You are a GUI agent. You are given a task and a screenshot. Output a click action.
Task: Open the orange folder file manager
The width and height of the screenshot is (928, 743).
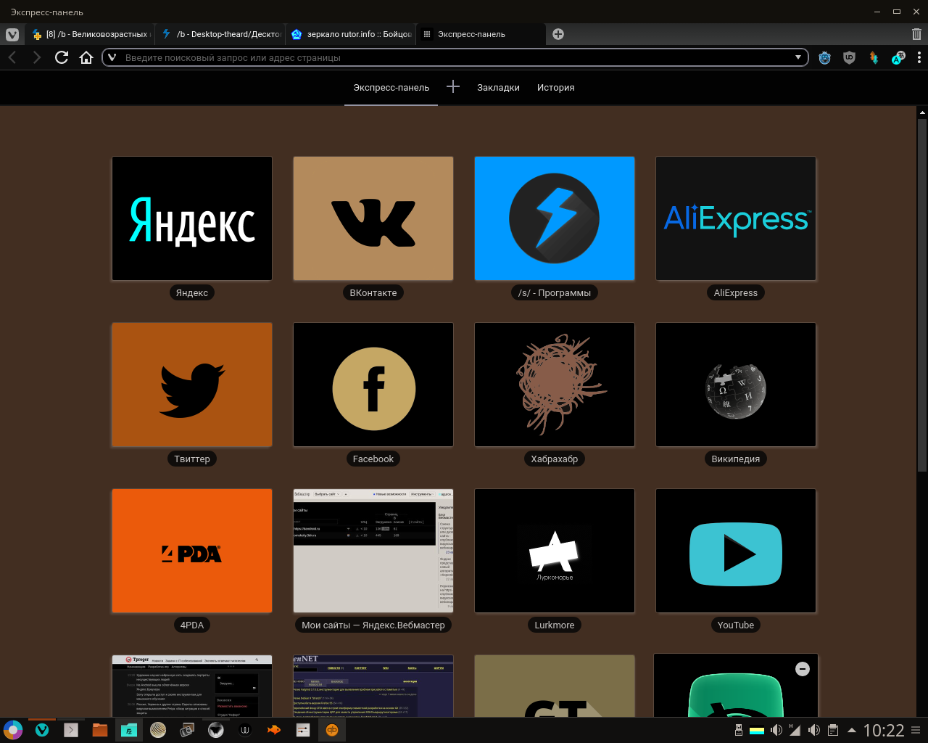pyautogui.click(x=100, y=730)
